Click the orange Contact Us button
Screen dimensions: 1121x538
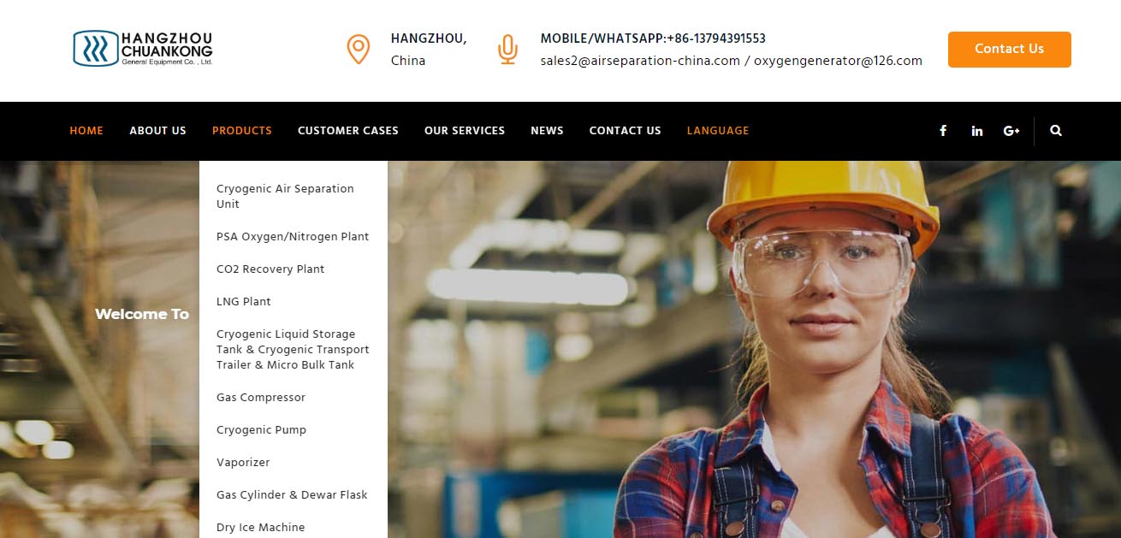(1009, 50)
